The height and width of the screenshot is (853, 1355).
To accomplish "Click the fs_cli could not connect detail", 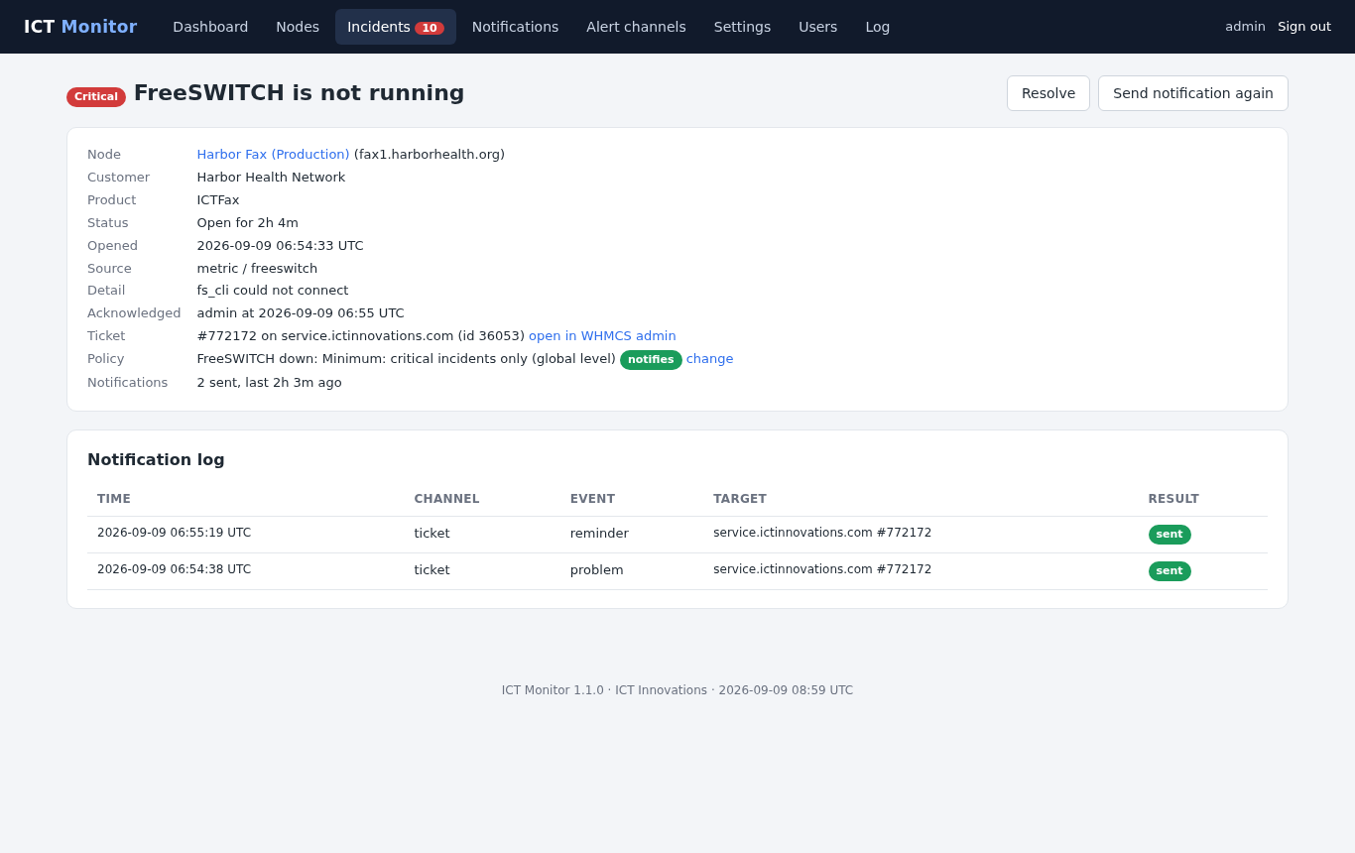I will [273, 291].
